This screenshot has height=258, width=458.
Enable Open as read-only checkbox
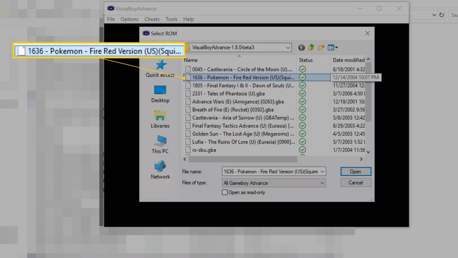pos(225,192)
